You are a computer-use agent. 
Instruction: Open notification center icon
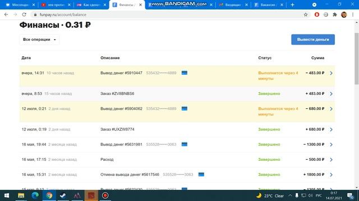[x=350, y=196]
